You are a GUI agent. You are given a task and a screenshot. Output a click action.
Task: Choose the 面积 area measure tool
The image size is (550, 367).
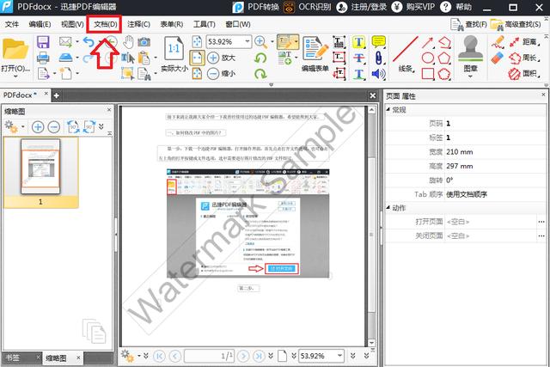click(x=524, y=74)
